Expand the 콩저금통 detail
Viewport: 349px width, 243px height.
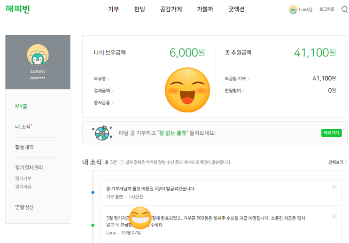[x=104, y=102]
